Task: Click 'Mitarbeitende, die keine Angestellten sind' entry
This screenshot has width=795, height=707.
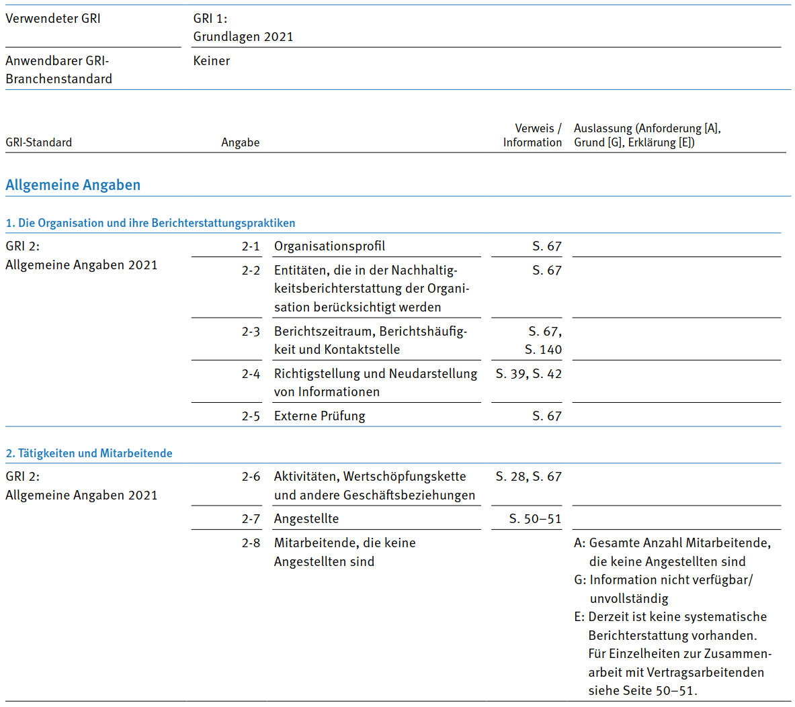Action: coord(344,552)
